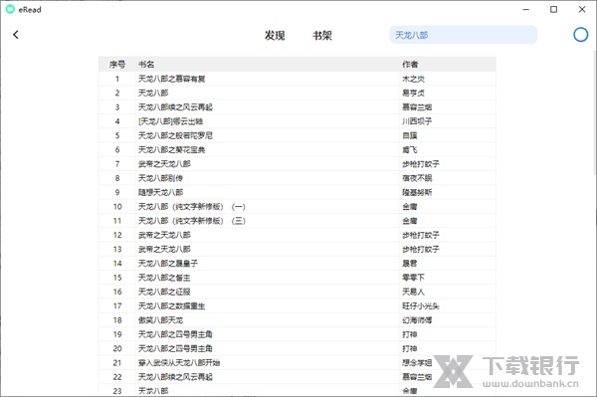Select row 13 book 武帝之天龙八部
Screen dimensions: 597x397
pos(164,250)
